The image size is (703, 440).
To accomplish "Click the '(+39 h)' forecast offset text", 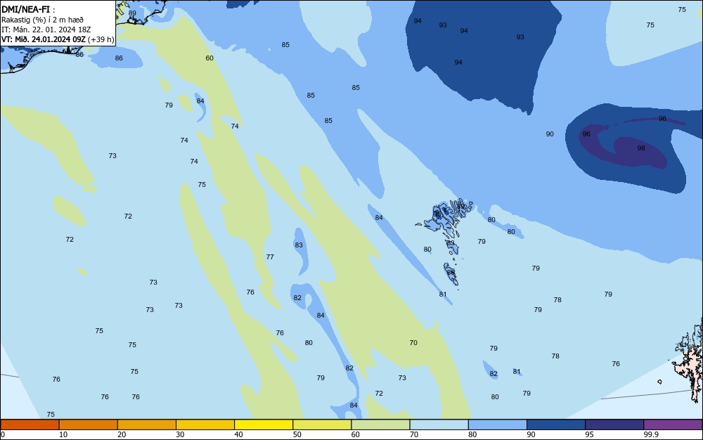I will point(101,39).
